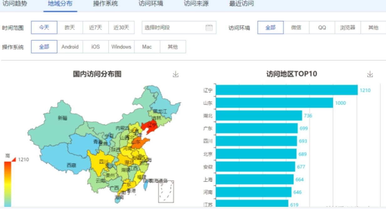Select the 微信 access environment filter

pos(296,28)
